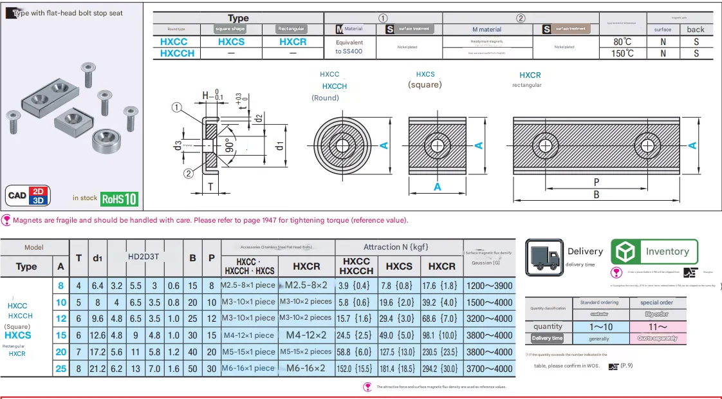Image resolution: width=722 pixels, height=399 pixels.
Task: Click the delivery truck icon
Action: click(x=544, y=255)
